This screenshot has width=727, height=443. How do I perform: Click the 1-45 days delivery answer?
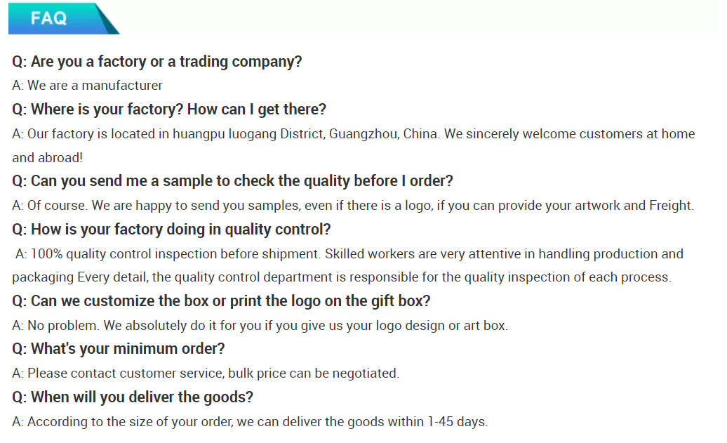pyautogui.click(x=250, y=422)
